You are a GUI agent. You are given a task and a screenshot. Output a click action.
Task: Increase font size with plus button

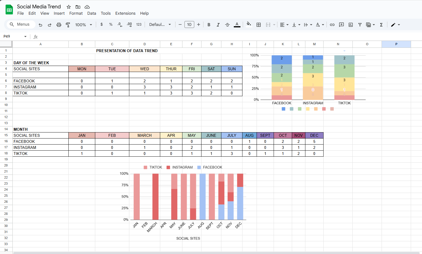[x=199, y=24]
